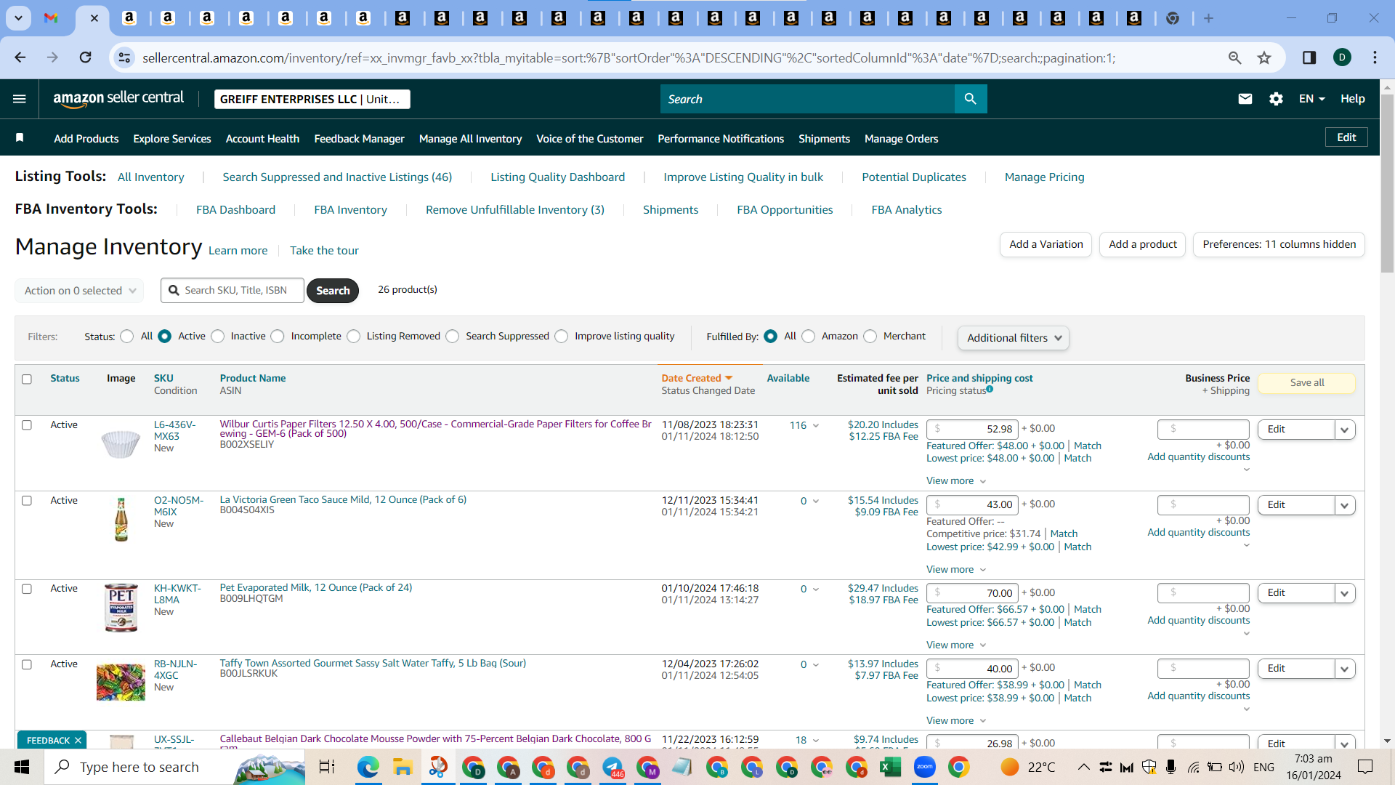Select Fulfilled By Amazon radio button
Image resolution: width=1395 pixels, height=785 pixels.
point(809,336)
